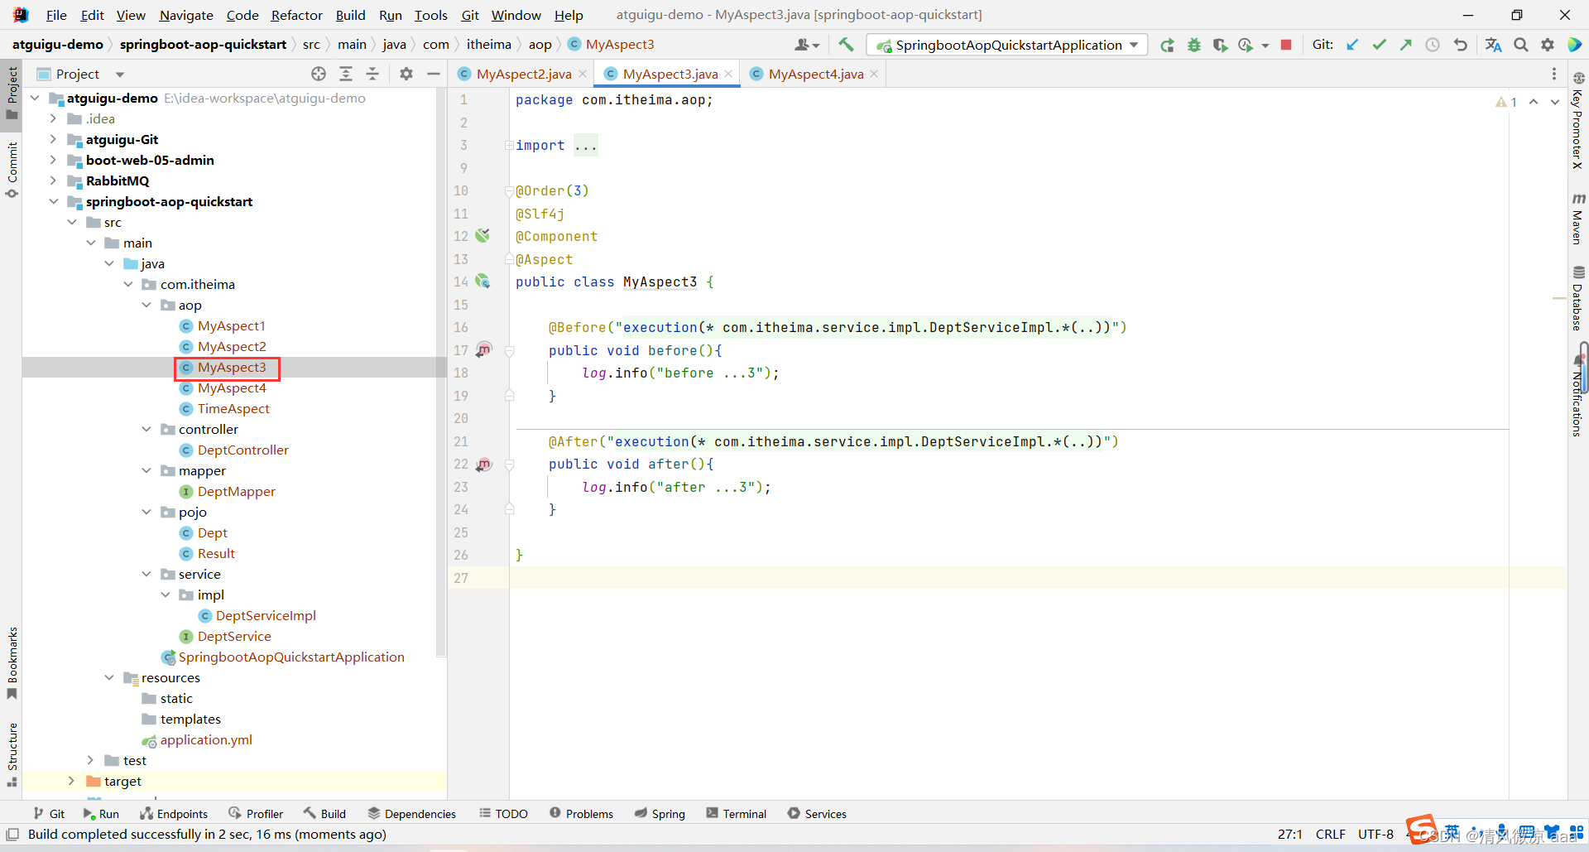Close the MyAspect3.java tab
The width and height of the screenshot is (1589, 852).
pyautogui.click(x=728, y=74)
